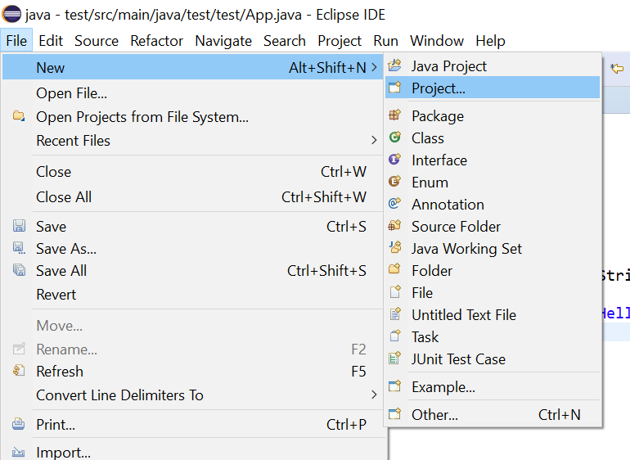Click the Save All icon
The height and width of the screenshot is (460, 630).
click(19, 270)
